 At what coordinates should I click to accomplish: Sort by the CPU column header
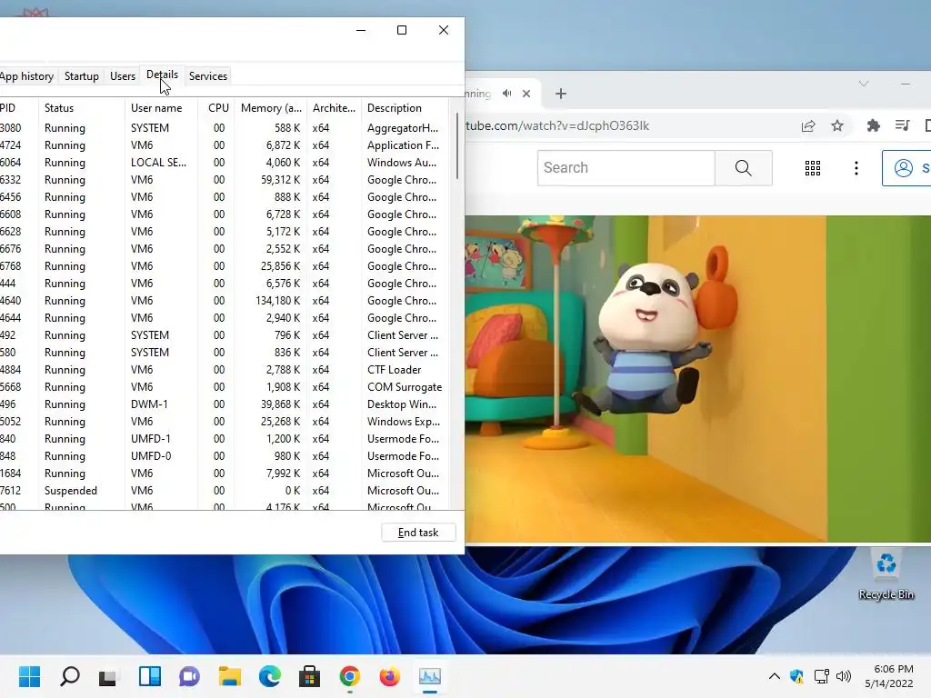(216, 108)
